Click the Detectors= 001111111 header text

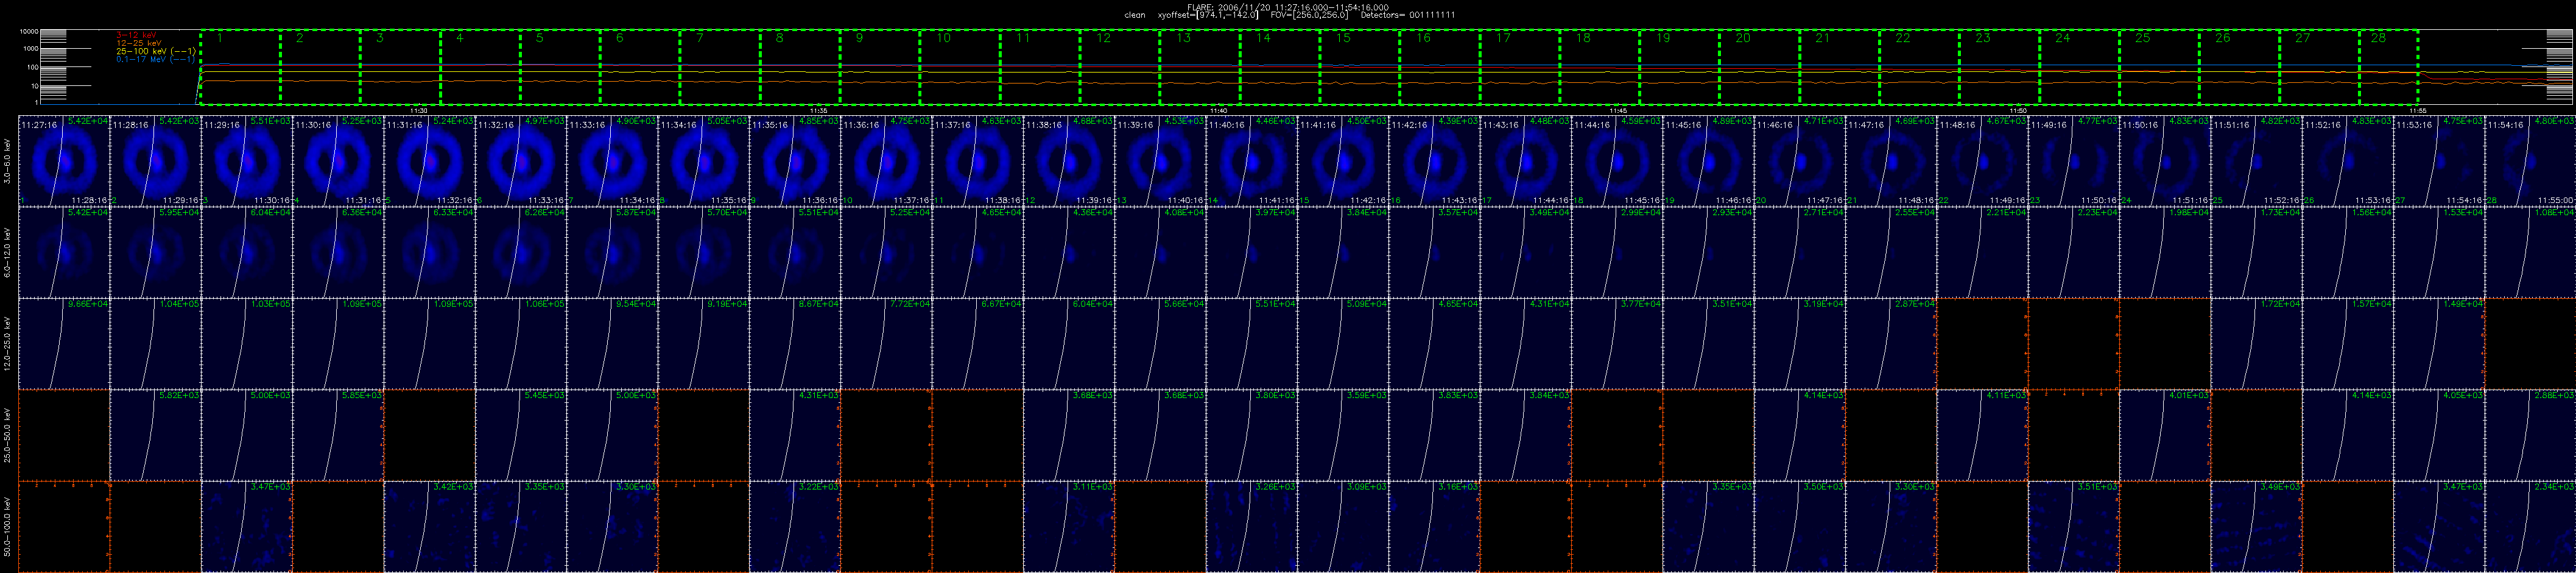click(1407, 15)
